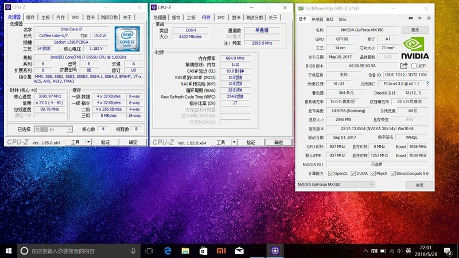Click 验证 button in memory CPU-Z window

click(x=251, y=142)
